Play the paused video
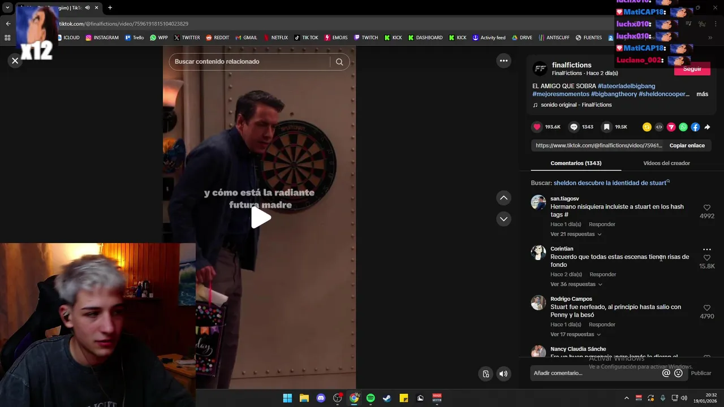 point(260,218)
